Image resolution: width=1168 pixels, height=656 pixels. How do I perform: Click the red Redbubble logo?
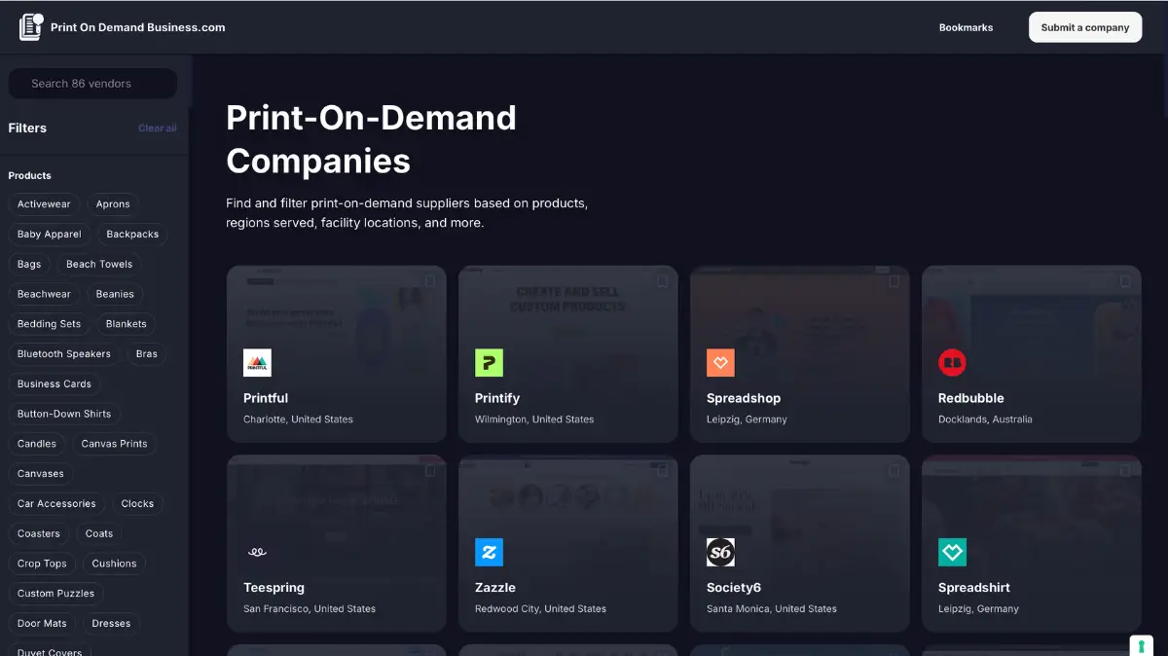coord(952,362)
